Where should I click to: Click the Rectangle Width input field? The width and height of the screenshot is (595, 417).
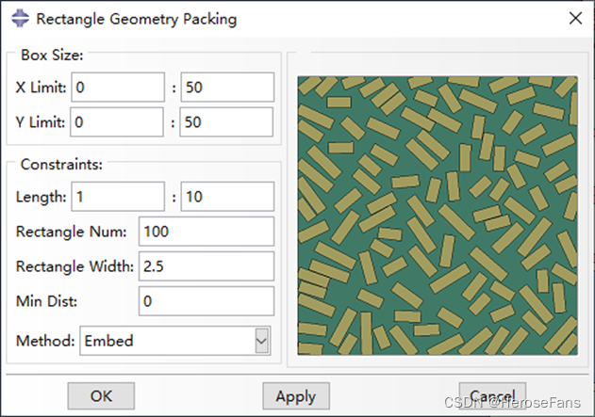coord(206,266)
